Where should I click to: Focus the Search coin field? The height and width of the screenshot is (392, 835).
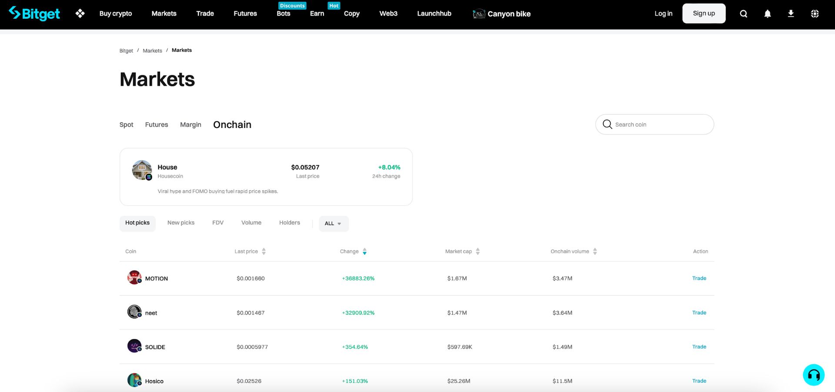[x=655, y=124]
